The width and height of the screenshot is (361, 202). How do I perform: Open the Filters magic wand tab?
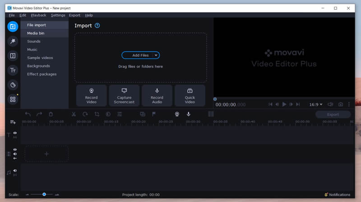(13, 41)
